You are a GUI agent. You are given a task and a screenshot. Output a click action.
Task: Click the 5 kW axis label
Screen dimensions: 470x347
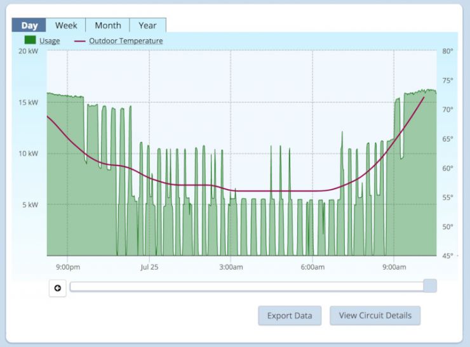(x=30, y=205)
